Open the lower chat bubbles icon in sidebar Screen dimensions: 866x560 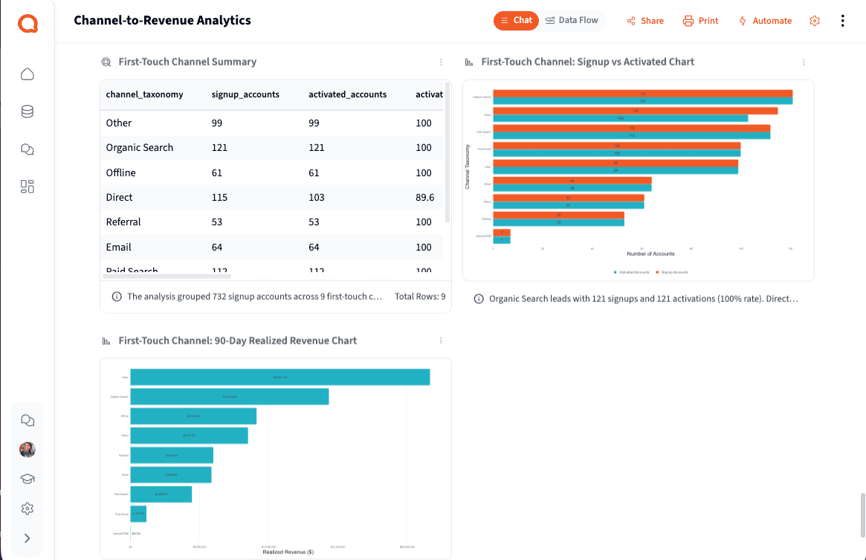27,420
